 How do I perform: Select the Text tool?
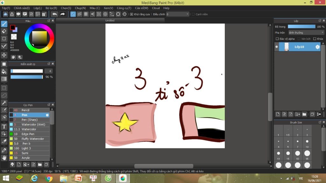pos(4,126)
